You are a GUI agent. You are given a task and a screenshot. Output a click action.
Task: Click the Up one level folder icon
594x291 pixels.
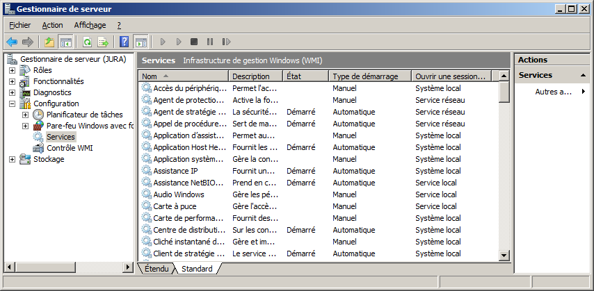[49, 42]
